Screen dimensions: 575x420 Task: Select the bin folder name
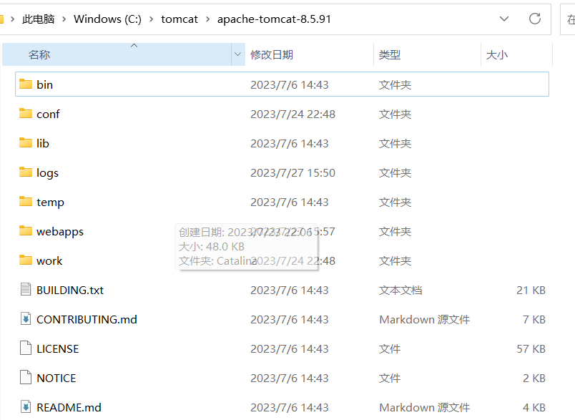(x=45, y=84)
